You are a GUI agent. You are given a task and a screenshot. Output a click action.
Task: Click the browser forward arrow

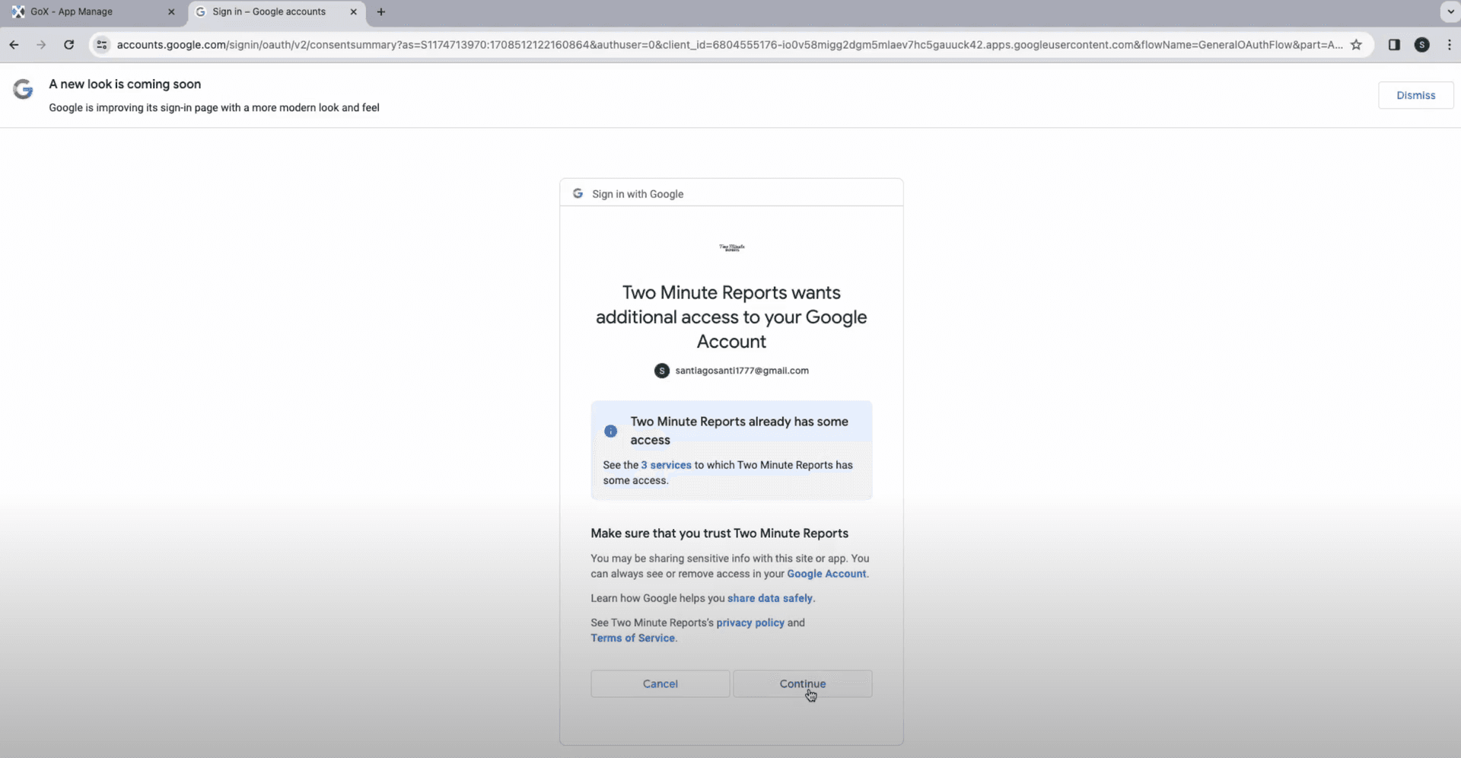coord(41,45)
